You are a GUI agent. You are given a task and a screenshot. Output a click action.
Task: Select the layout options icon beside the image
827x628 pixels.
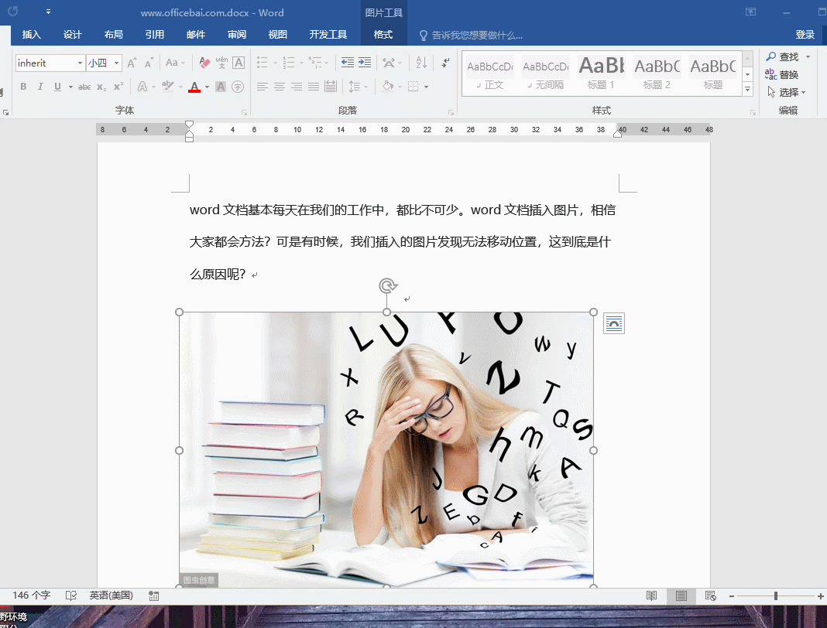(614, 324)
